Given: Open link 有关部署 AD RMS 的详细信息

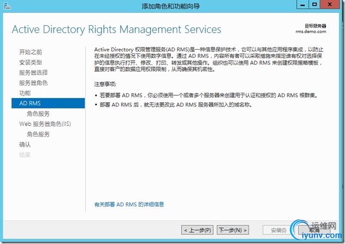Looking at the screenshot, I should [129, 204].
